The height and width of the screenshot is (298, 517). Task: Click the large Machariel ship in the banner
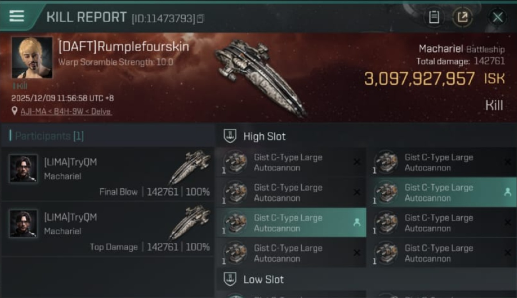click(260, 77)
